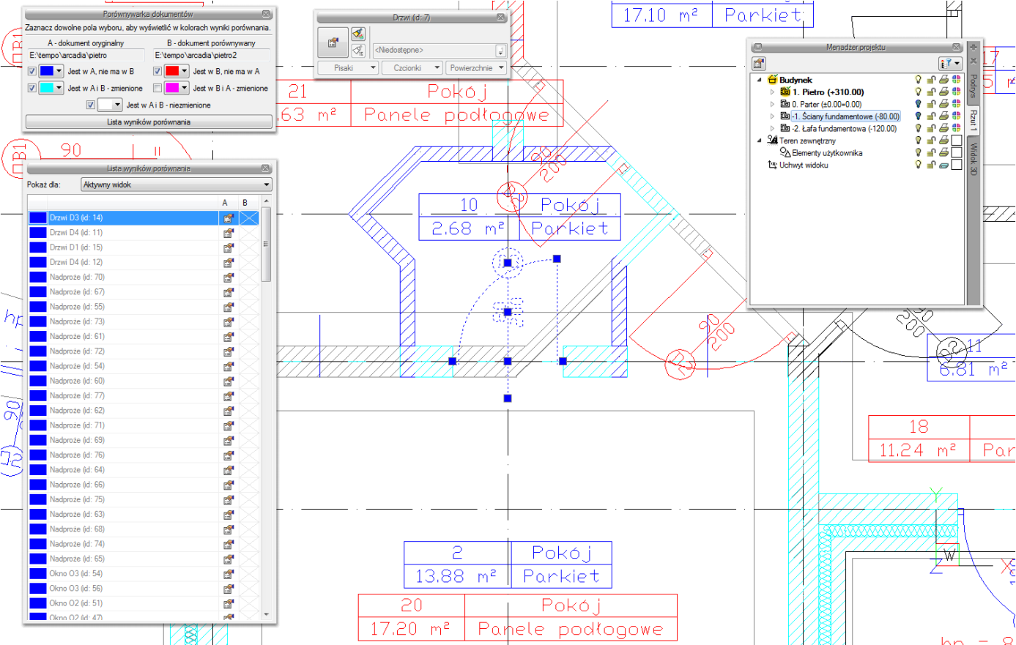This screenshot has width=1016, height=645.
Task: Switch to the Widok 3D side tab
Action: coord(974,159)
